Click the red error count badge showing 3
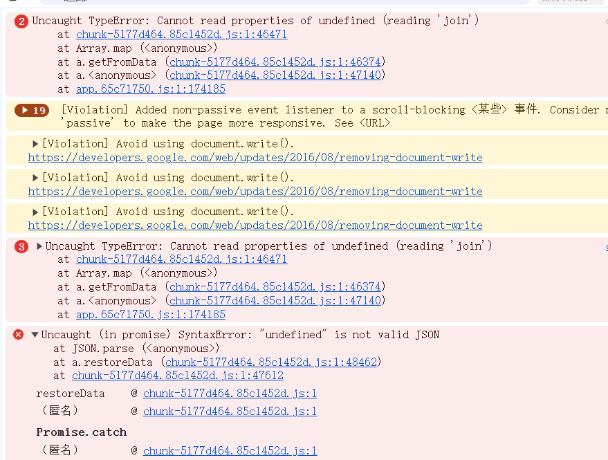Image resolution: width=608 pixels, height=460 pixels. coord(21,247)
